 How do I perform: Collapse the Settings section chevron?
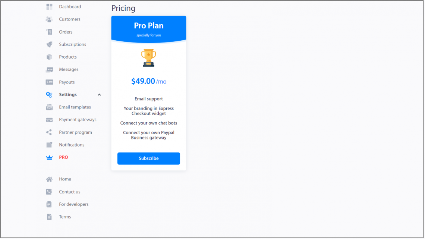tap(99, 94)
